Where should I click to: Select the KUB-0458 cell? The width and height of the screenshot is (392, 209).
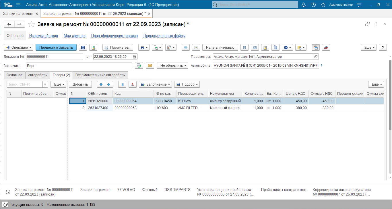pos(165,101)
